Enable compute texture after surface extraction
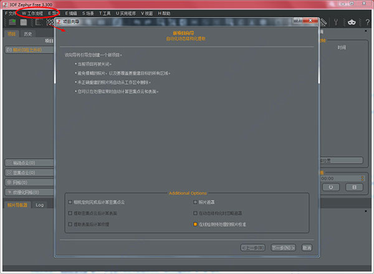The image size is (374, 274). click(x=70, y=224)
